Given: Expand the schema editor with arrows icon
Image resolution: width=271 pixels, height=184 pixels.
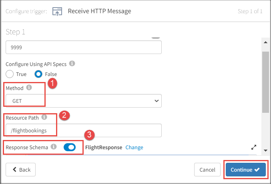Looking at the screenshot, I should pyautogui.click(x=253, y=147).
